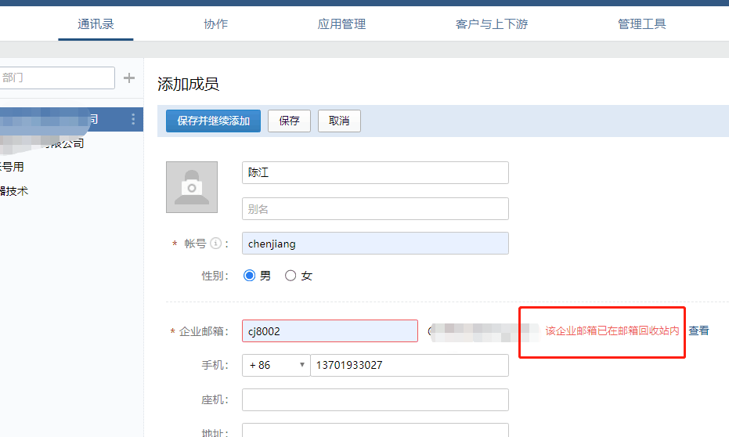Select the 技术 department in the tree
The image size is (729, 437).
[x=16, y=190]
